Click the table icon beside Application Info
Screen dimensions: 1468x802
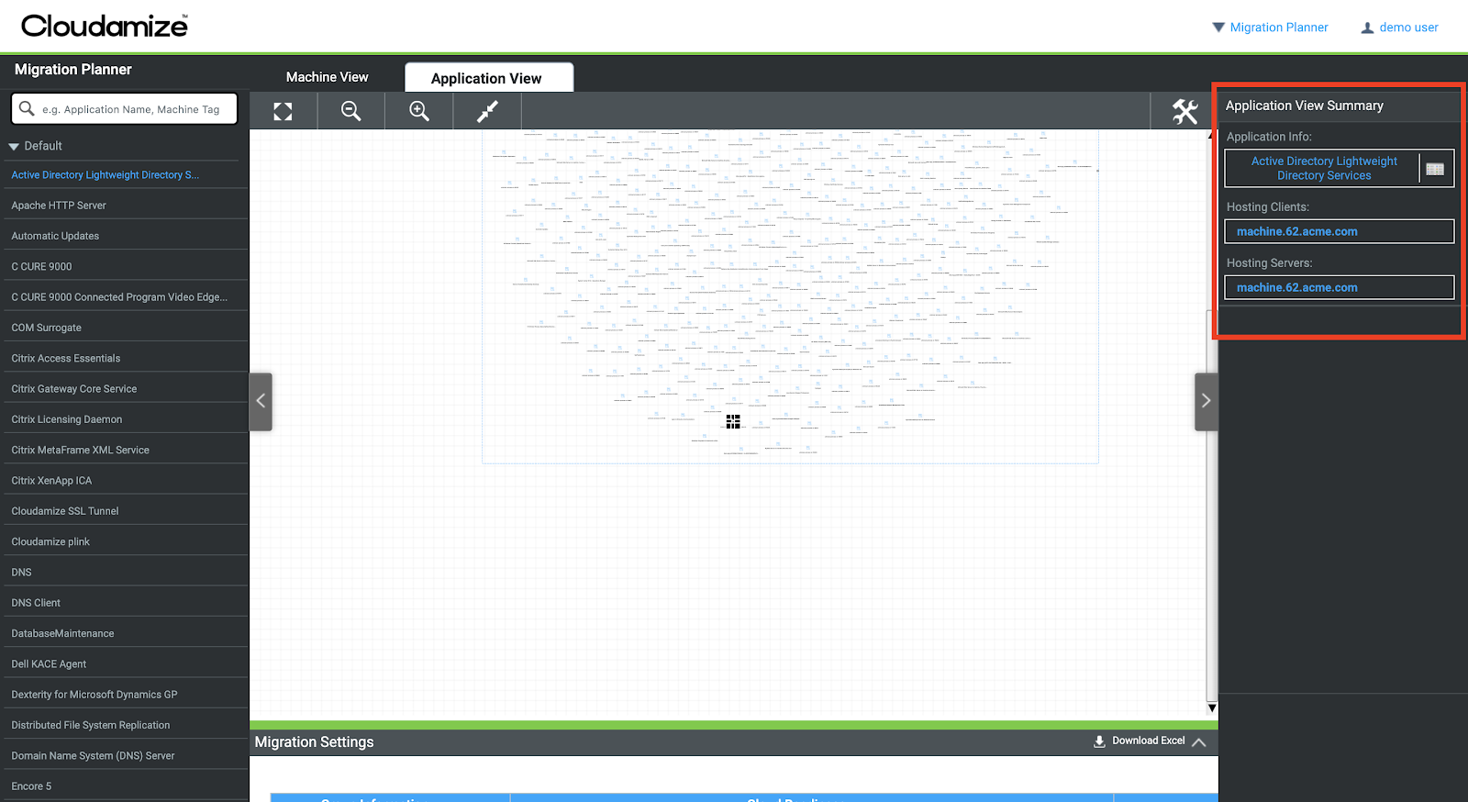[1435, 169]
